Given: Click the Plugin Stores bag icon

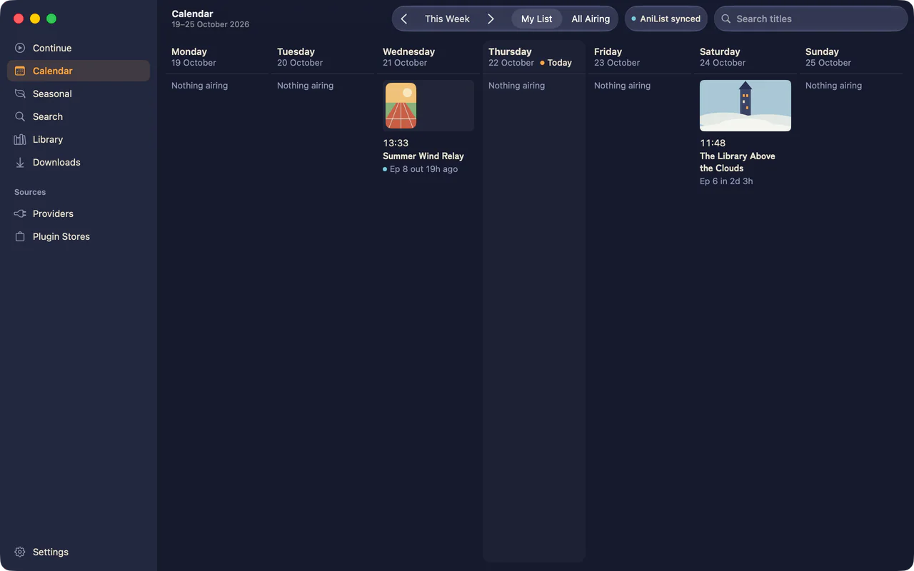Looking at the screenshot, I should tap(20, 236).
